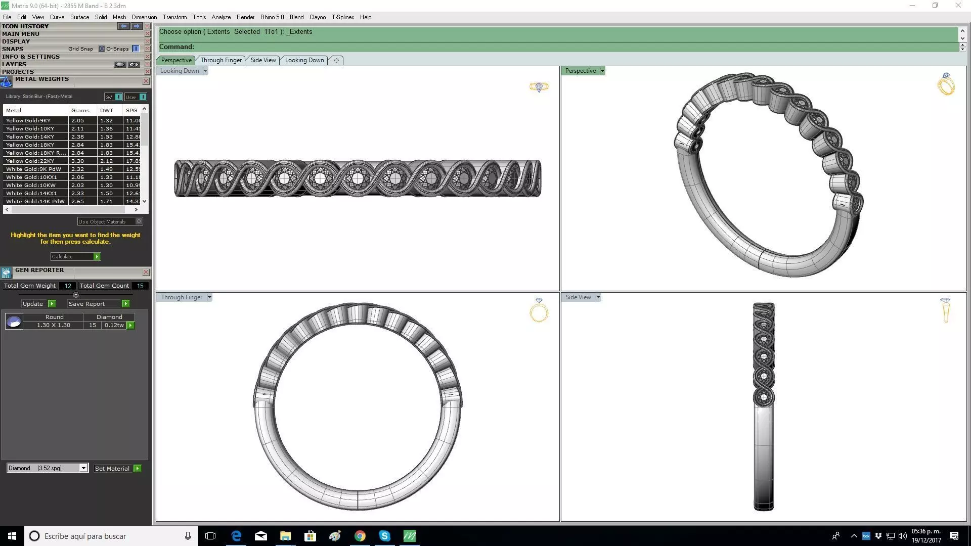Open the Windows Start menu
This screenshot has height=546, width=971.
point(12,536)
